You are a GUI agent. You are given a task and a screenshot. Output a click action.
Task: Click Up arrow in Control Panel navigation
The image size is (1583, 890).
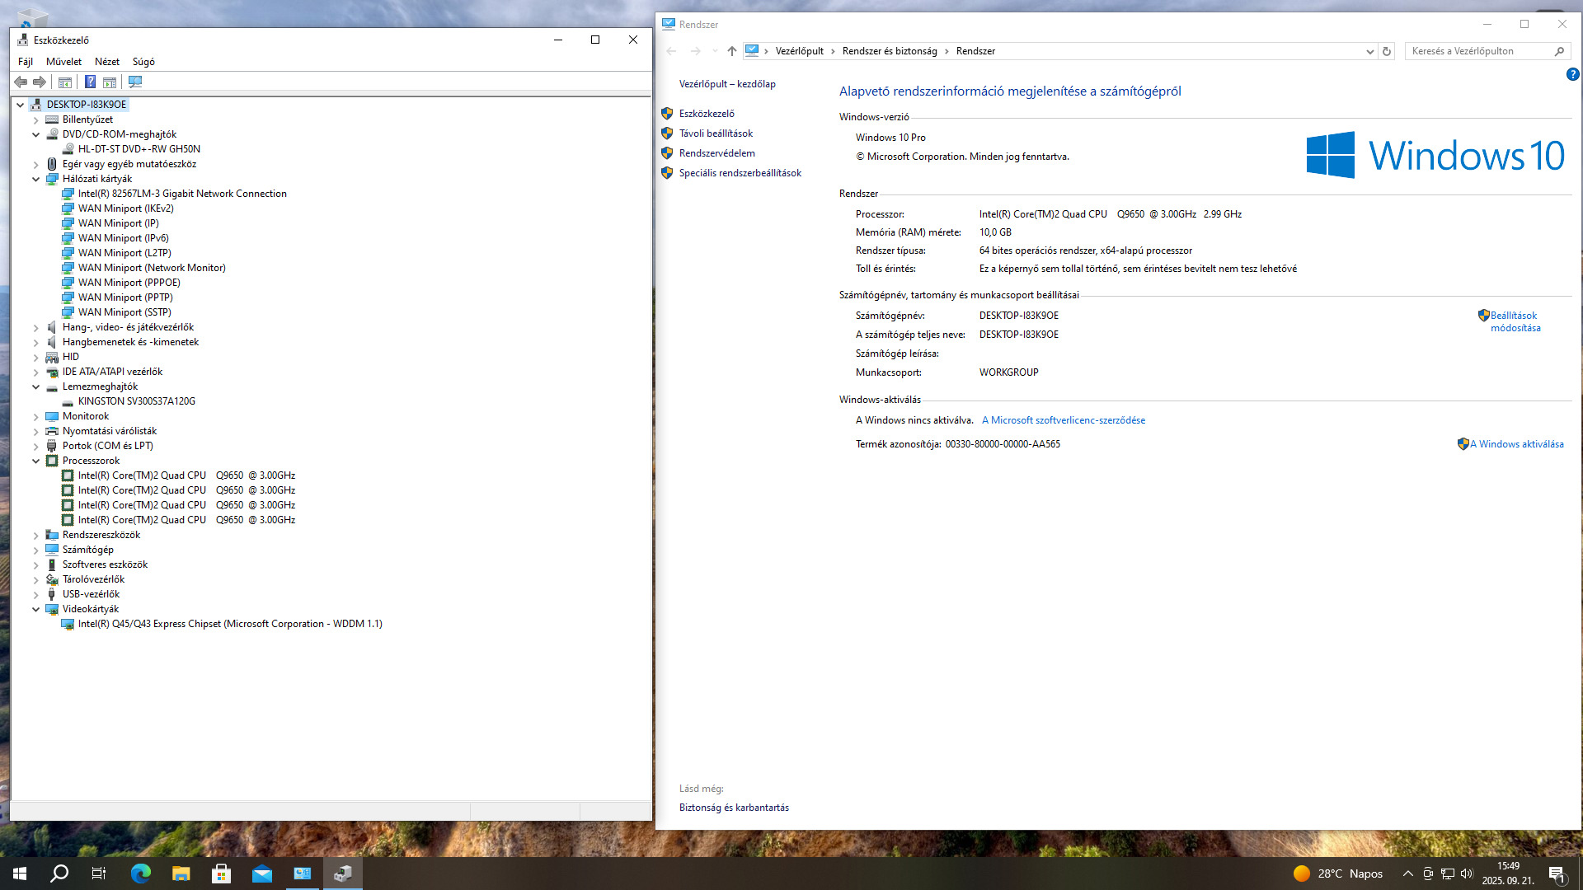731,51
